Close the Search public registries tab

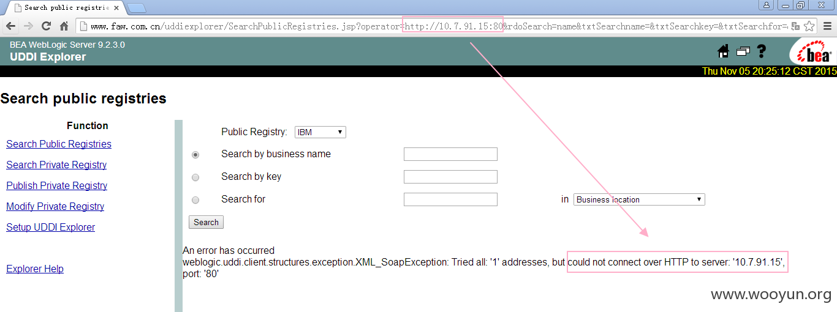116,8
